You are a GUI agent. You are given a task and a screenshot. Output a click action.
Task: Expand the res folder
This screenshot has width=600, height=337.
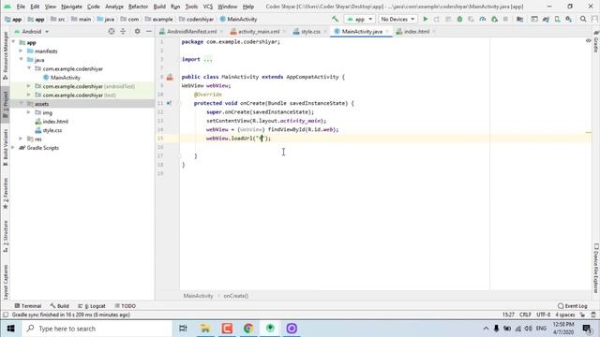pyautogui.click(x=21, y=139)
